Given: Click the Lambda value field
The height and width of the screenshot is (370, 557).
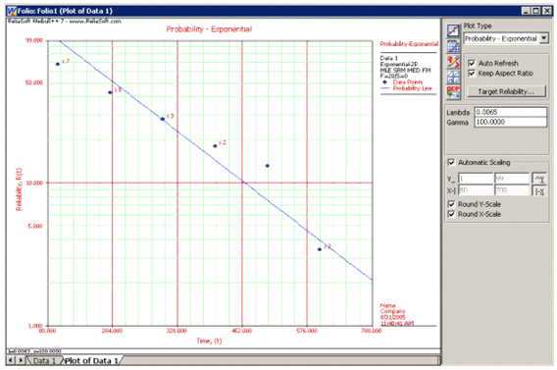Looking at the screenshot, I should click(x=511, y=112).
